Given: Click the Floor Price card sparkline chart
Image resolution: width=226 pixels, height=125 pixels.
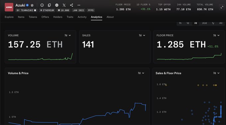Looking at the screenshot, I should (189, 56).
